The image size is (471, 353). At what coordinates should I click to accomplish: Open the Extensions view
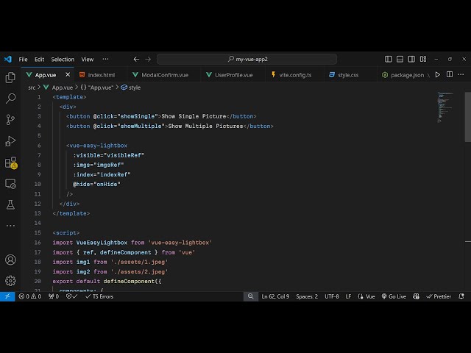coord(10,163)
